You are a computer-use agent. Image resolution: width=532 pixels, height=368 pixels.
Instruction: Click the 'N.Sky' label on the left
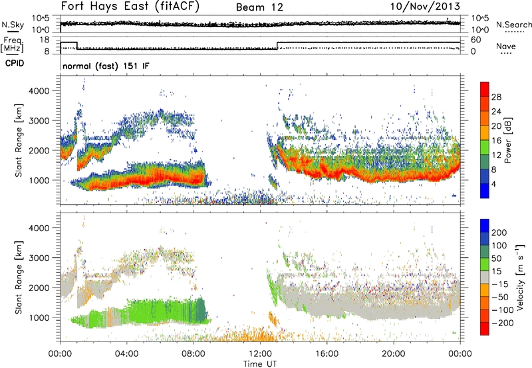[x=13, y=25]
